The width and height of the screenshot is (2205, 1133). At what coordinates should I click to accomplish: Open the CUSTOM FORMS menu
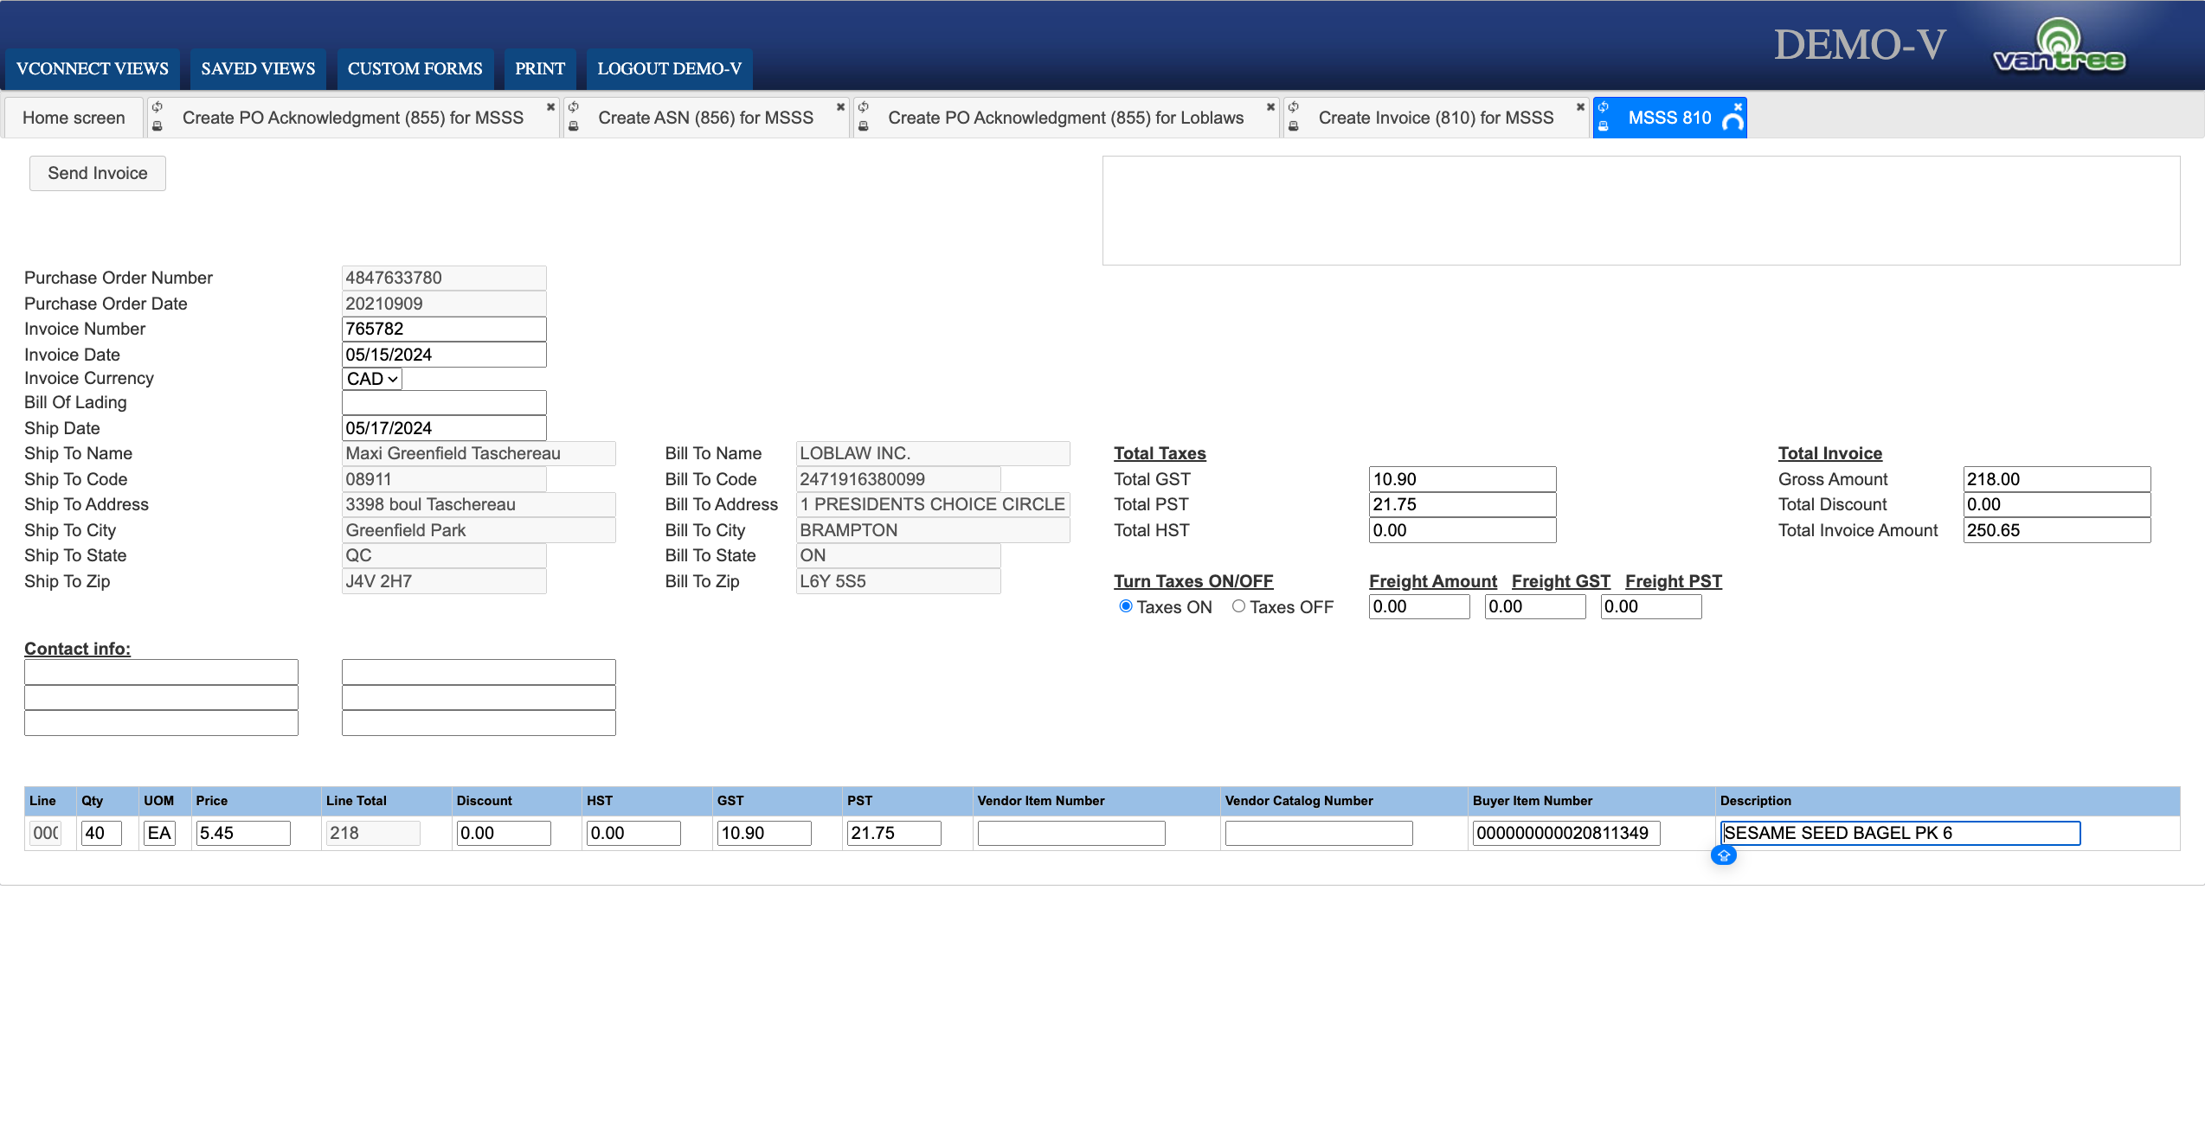point(415,68)
